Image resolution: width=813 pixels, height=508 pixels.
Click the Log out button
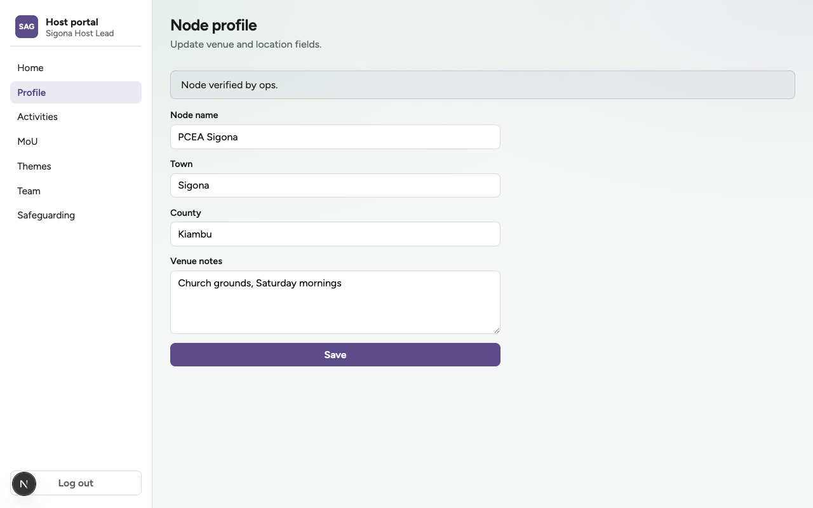(76, 483)
